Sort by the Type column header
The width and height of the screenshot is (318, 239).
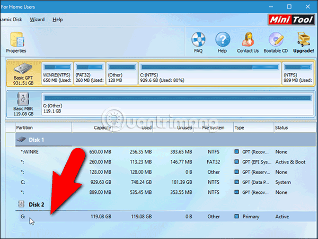254,127
